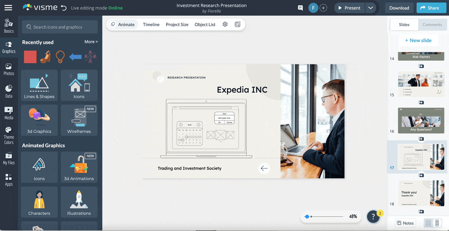Add a New slide
This screenshot has width=449, height=231.
pyautogui.click(x=418, y=40)
